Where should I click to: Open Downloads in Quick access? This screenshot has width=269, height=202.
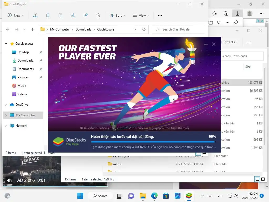pyautogui.click(x=25, y=60)
